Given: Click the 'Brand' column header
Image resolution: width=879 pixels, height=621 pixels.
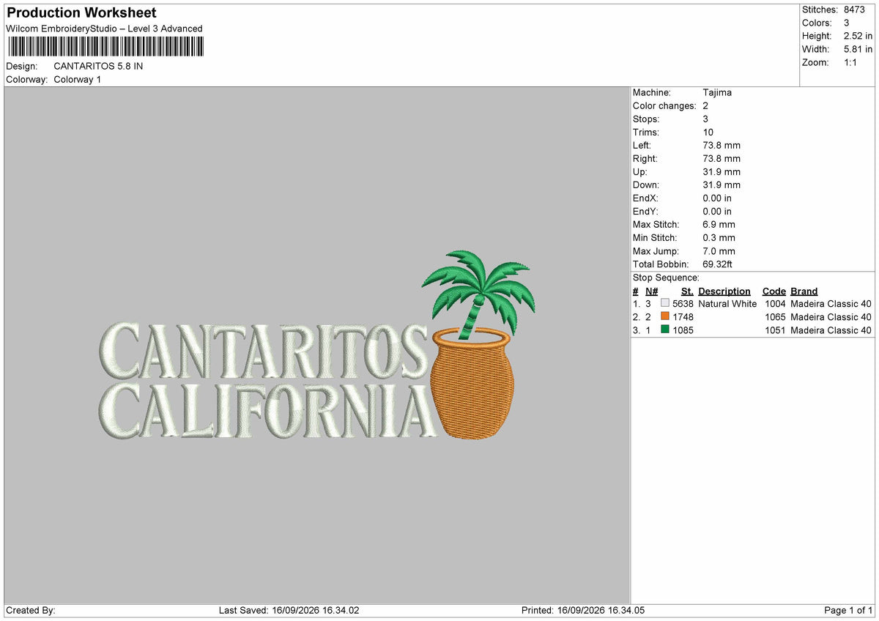Looking at the screenshot, I should 804,291.
